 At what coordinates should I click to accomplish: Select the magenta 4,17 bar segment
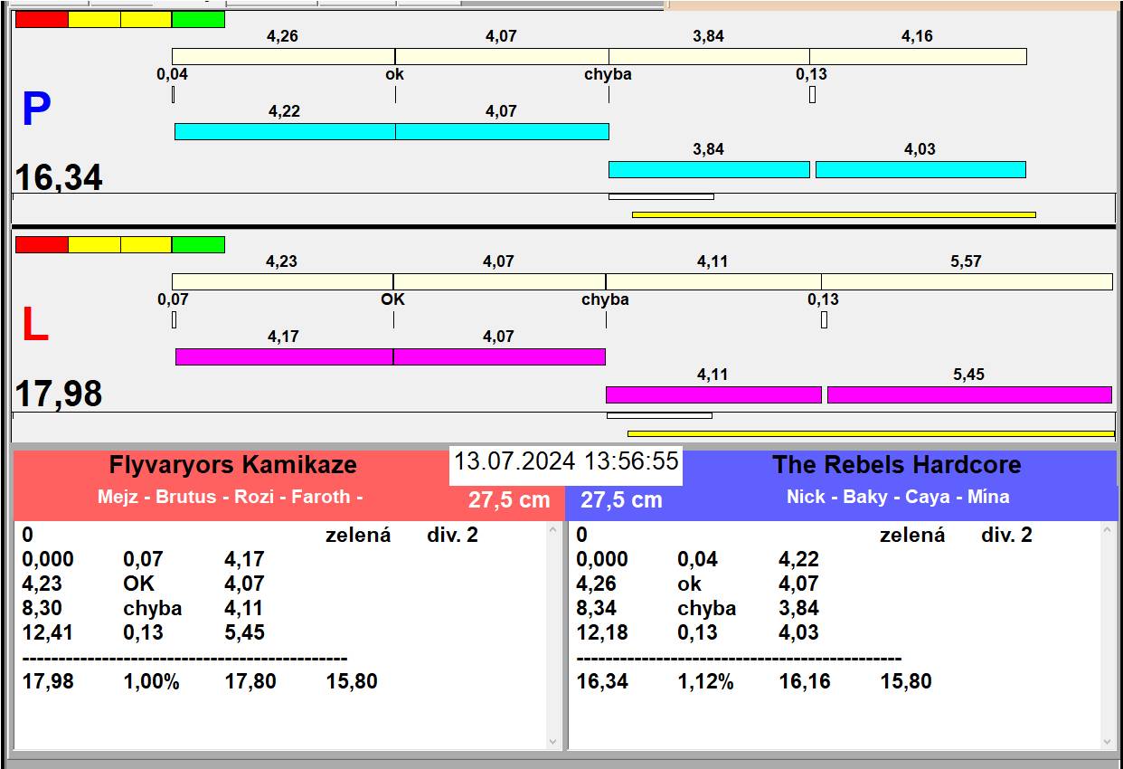click(x=284, y=356)
